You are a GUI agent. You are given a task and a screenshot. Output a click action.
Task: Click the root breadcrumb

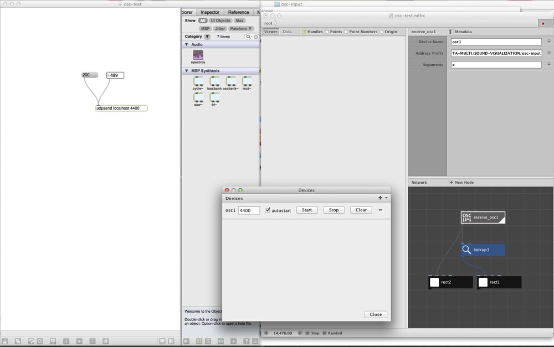(x=268, y=23)
